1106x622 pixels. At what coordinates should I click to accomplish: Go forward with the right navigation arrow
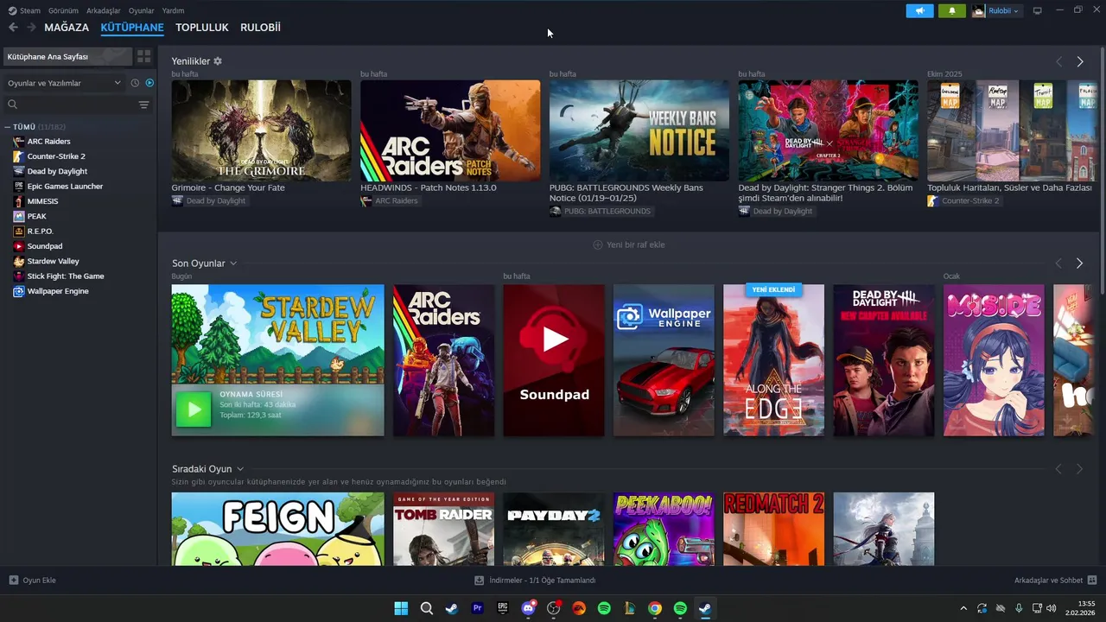point(31,28)
